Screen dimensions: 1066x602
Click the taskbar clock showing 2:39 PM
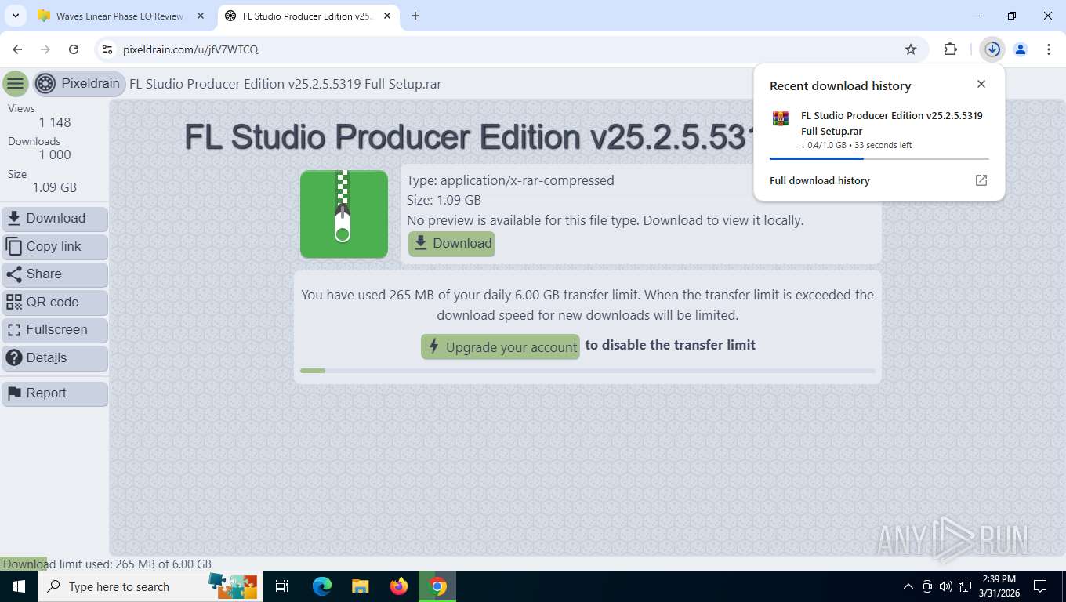tap(999, 586)
